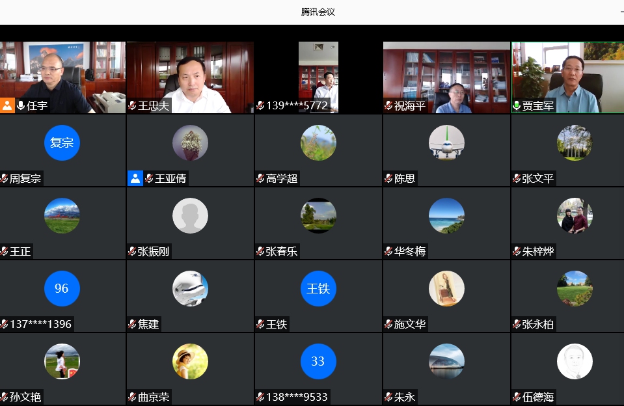
Task: Select 祝海平's video feed
Action: pyautogui.click(x=446, y=77)
